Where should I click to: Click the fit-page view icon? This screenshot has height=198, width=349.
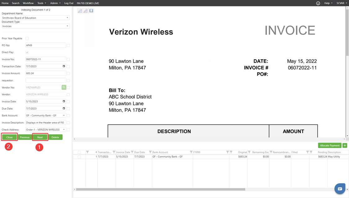[91, 11]
